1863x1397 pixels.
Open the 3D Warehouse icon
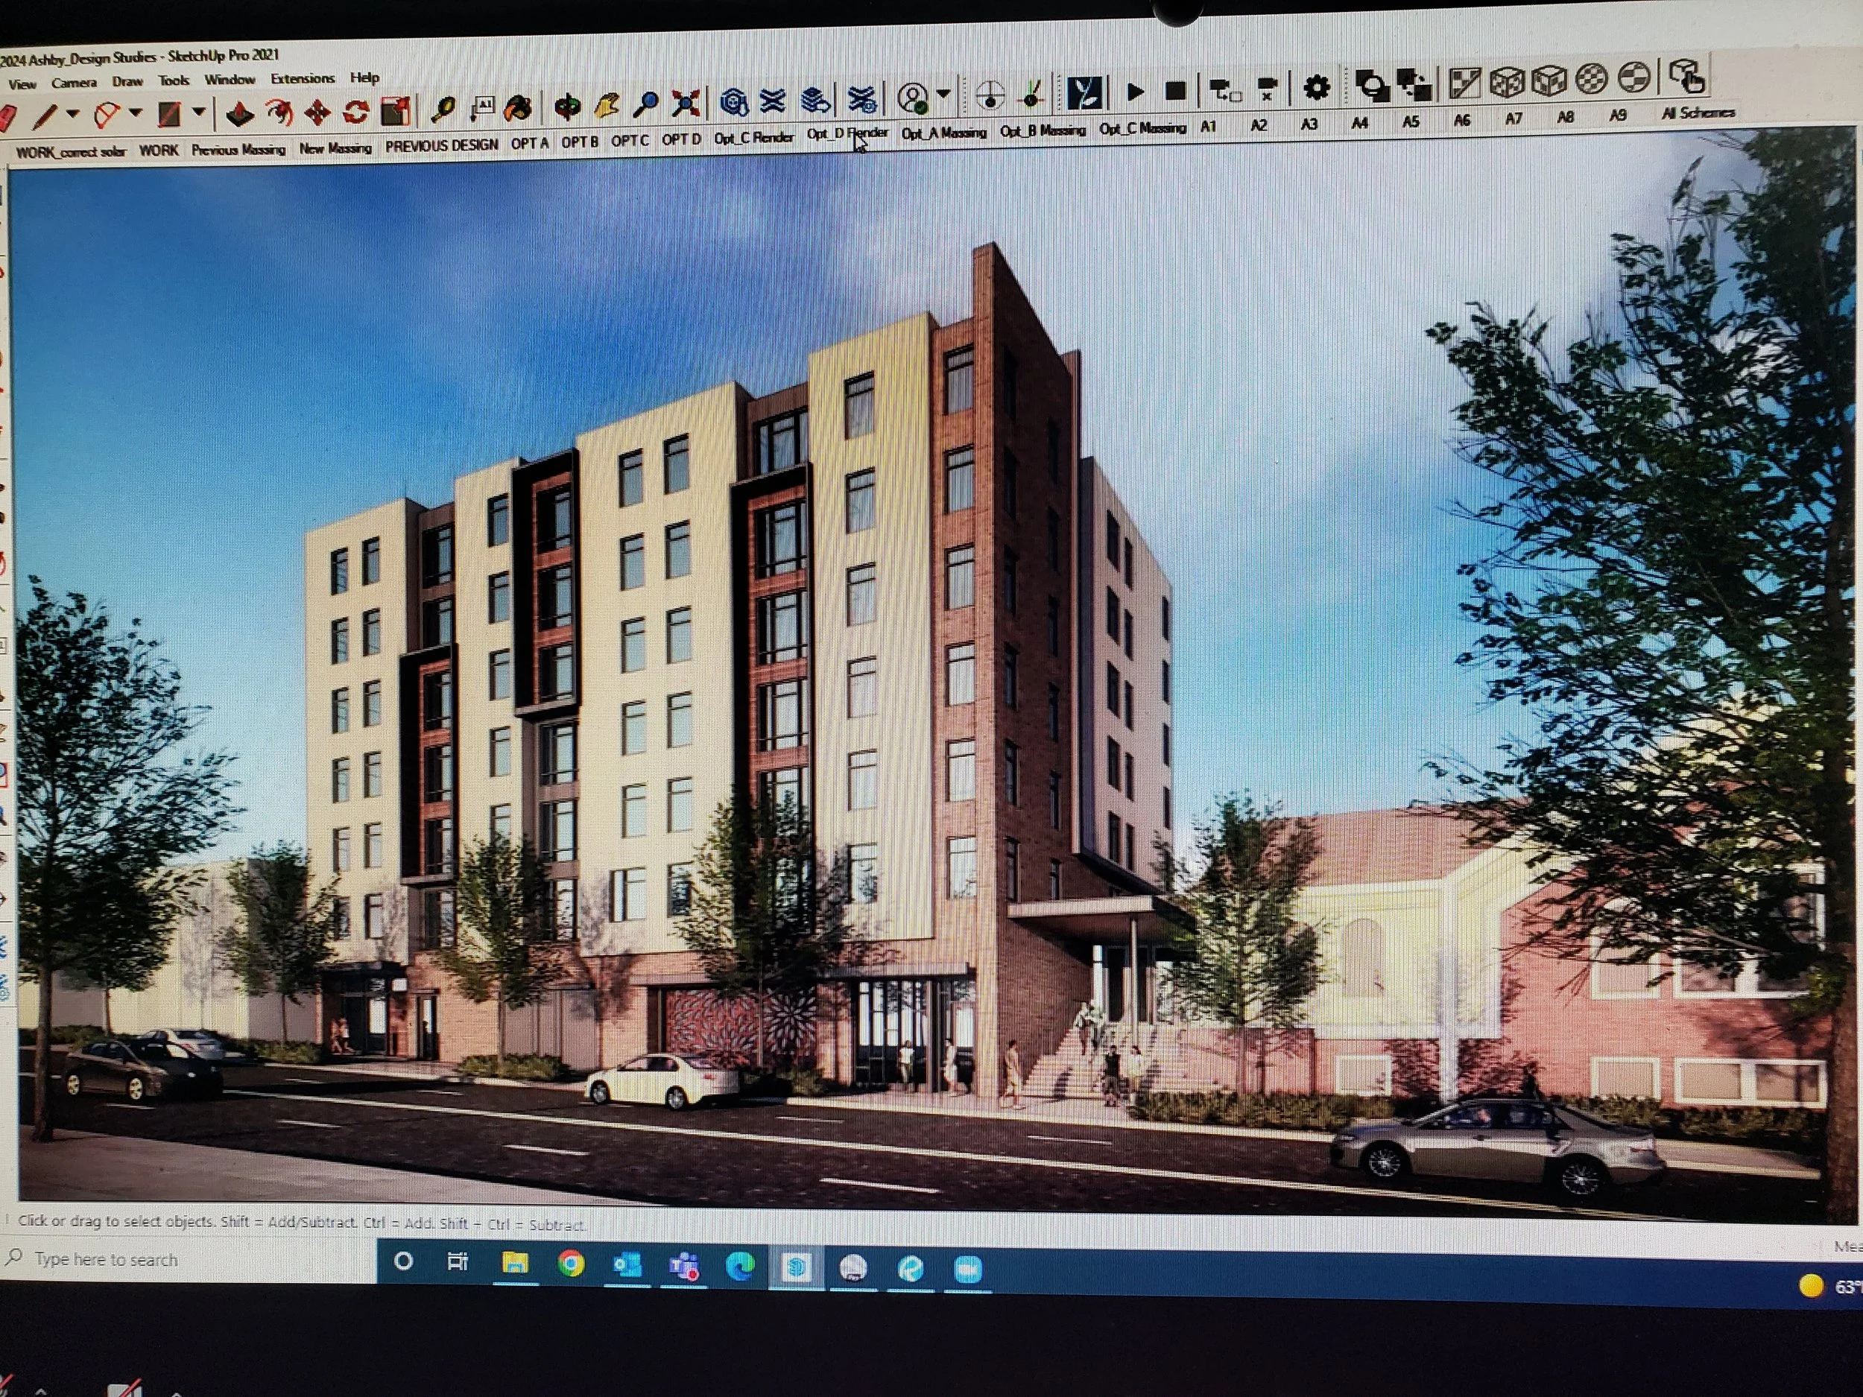735,102
